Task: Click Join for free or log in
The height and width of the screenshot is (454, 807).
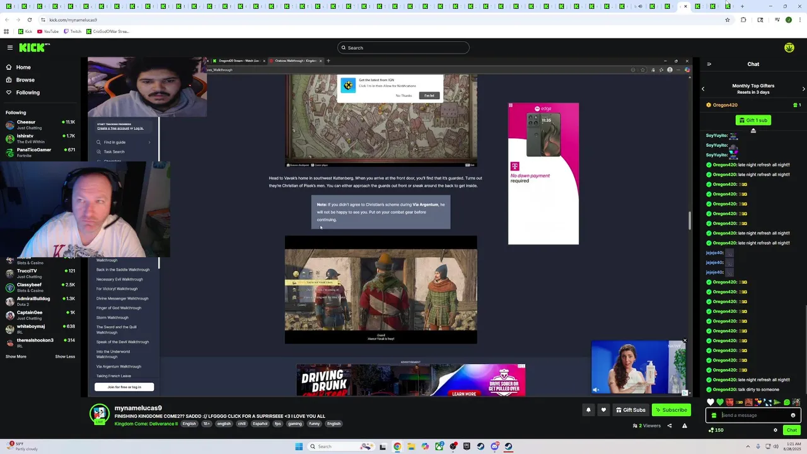Action: [x=124, y=387]
